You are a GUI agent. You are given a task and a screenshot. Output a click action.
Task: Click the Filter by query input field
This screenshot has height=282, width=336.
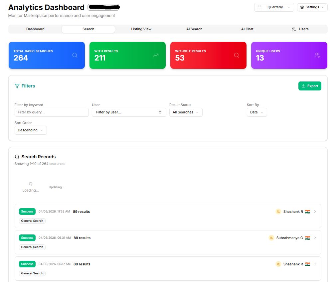(x=52, y=112)
